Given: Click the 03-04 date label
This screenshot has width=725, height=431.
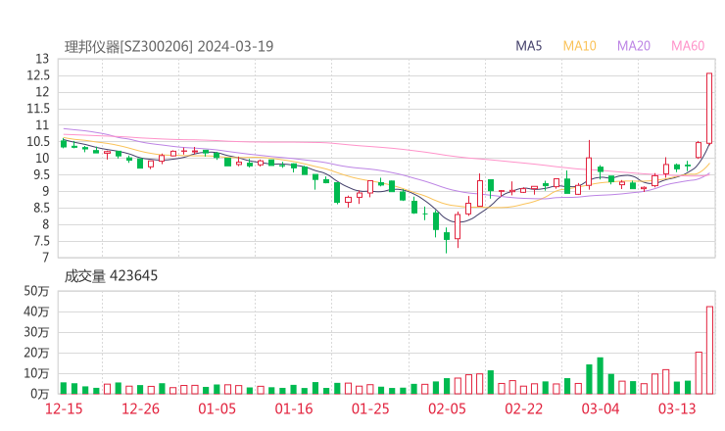Looking at the screenshot, I should pos(601,408).
